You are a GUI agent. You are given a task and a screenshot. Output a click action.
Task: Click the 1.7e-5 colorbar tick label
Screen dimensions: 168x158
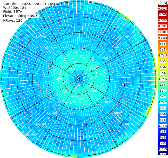(163, 55)
